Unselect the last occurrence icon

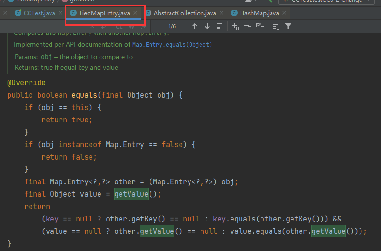click(x=248, y=27)
